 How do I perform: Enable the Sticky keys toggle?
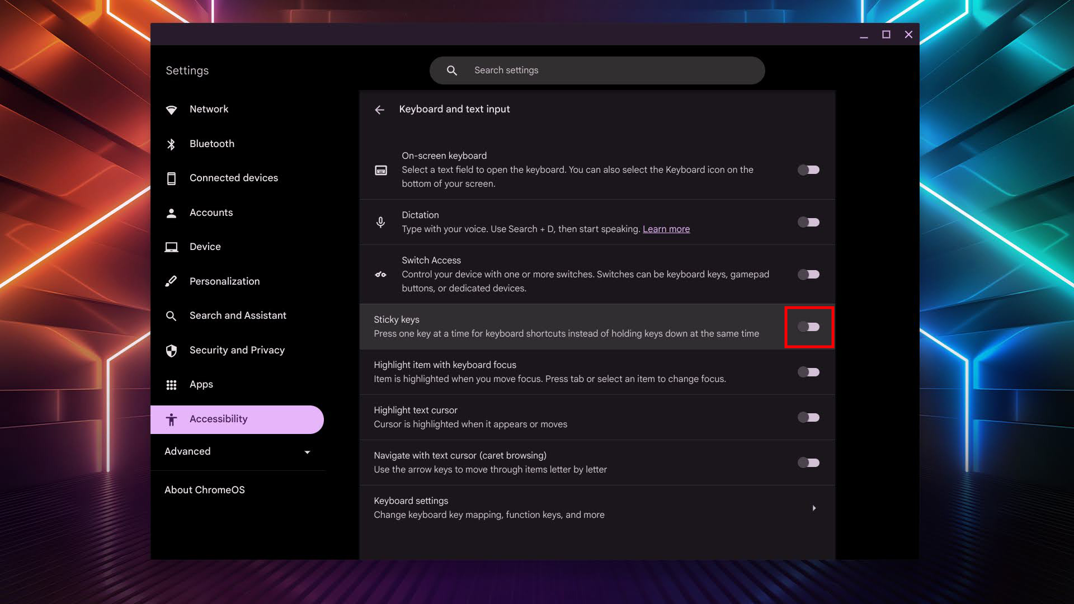tap(808, 327)
